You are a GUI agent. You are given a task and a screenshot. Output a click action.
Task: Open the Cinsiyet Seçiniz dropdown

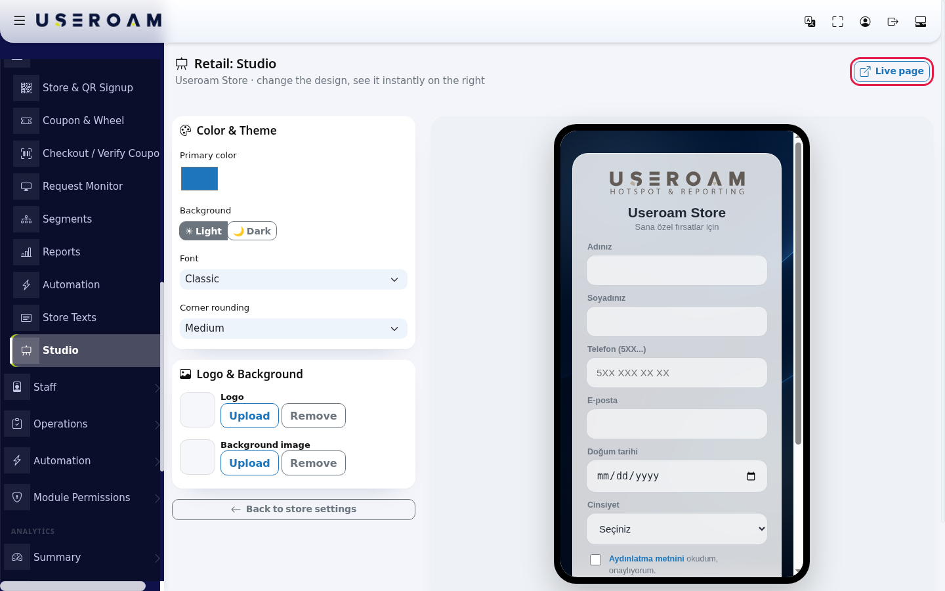677,529
